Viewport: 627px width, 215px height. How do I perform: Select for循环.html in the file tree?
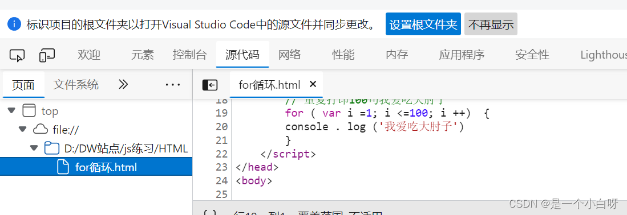pos(96,167)
